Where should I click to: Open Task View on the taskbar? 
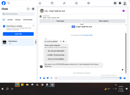12,89
